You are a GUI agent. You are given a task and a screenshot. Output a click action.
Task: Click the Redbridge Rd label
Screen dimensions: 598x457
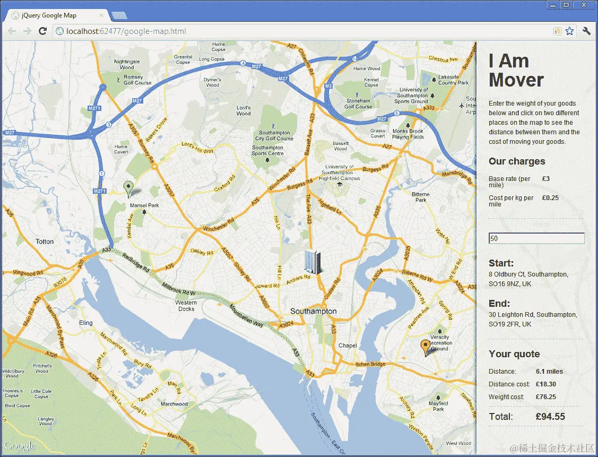click(x=136, y=262)
